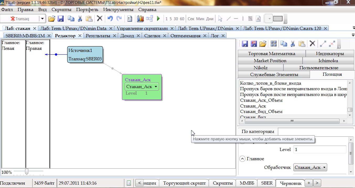Click the Save As icon in the editor panel
The width and height of the screenshot is (355, 188).
pyautogui.click(x=254, y=44)
